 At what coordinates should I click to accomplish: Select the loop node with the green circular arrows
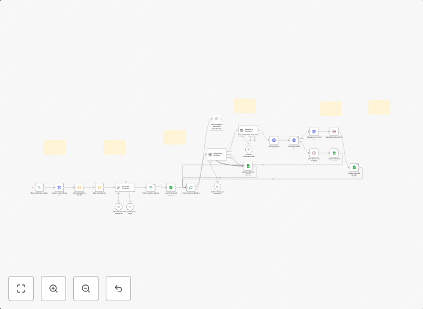190,188
